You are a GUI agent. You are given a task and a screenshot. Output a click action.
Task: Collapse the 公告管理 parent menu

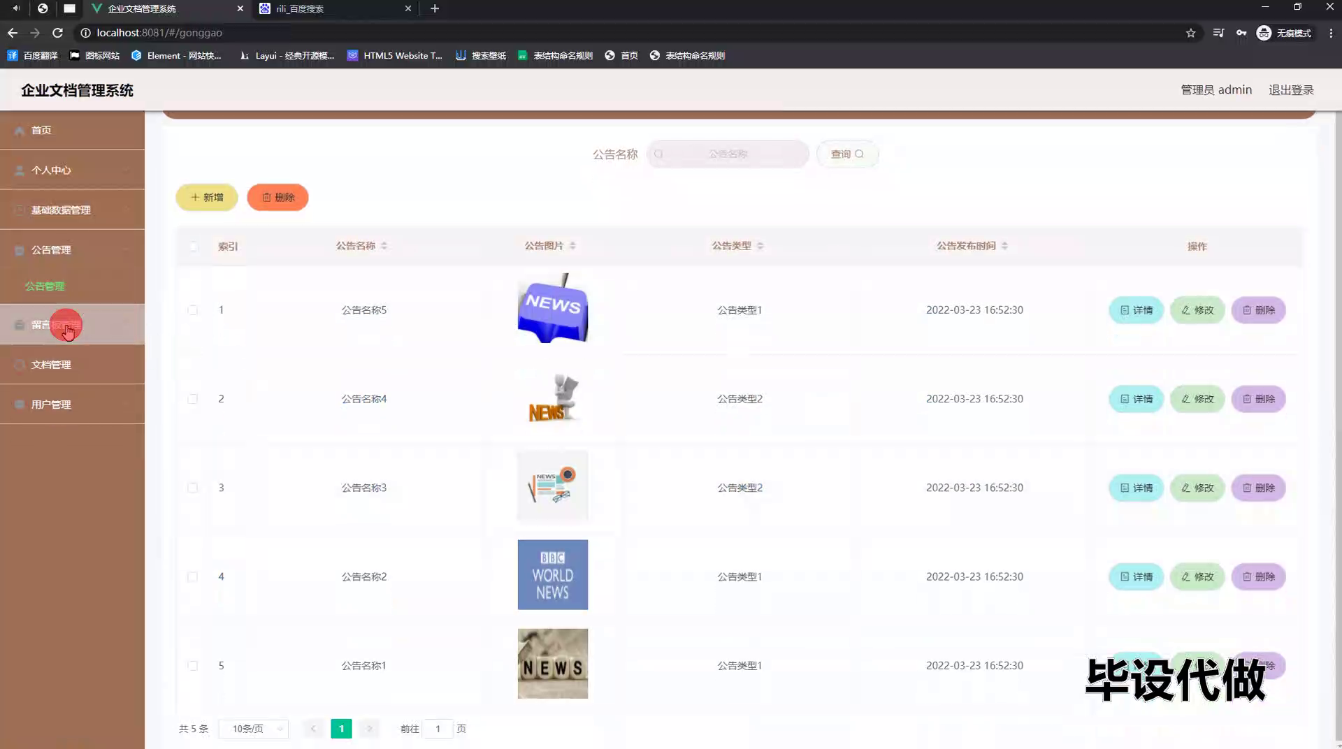coord(72,249)
